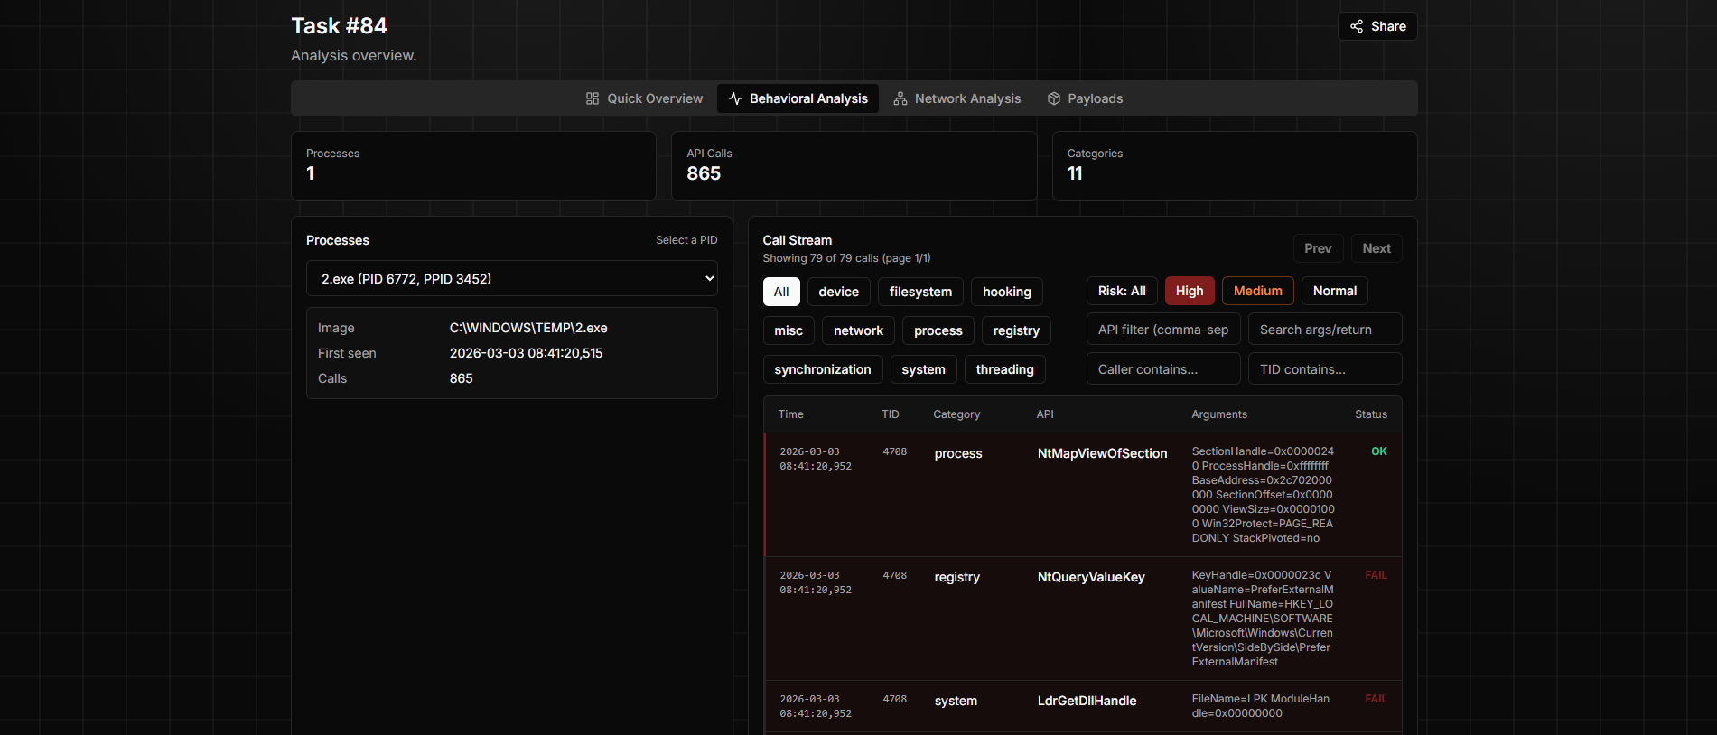
Task: Select the NtQueryValueKey API cell
Action: pyautogui.click(x=1091, y=577)
